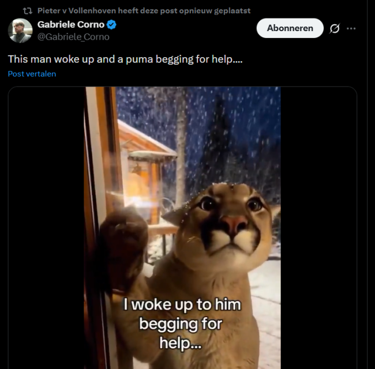The image size is (375, 369).
Task: Open the @Gabriele_Corno handle link
Action: tap(73, 36)
